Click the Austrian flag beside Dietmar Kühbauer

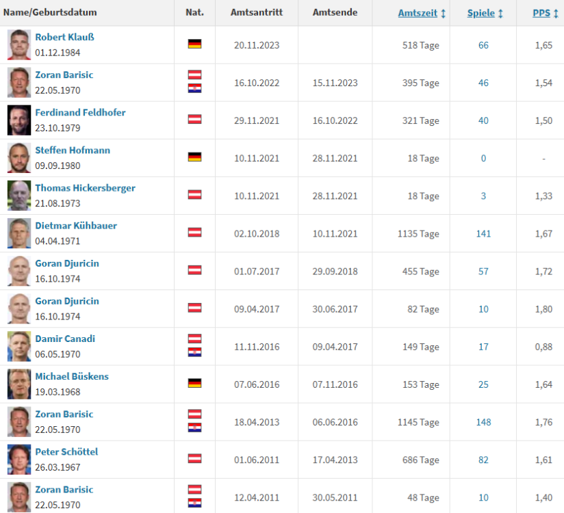pos(194,232)
